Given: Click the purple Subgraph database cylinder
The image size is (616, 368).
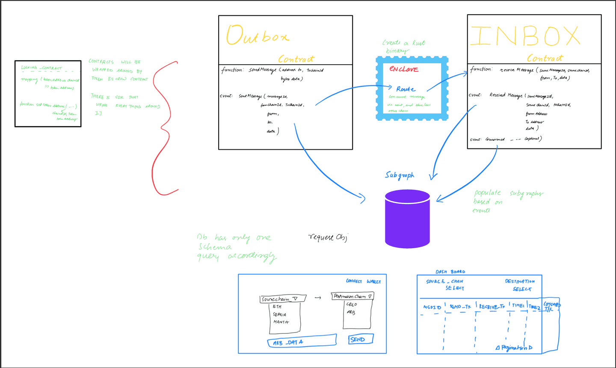Looking at the screenshot, I should click(407, 219).
